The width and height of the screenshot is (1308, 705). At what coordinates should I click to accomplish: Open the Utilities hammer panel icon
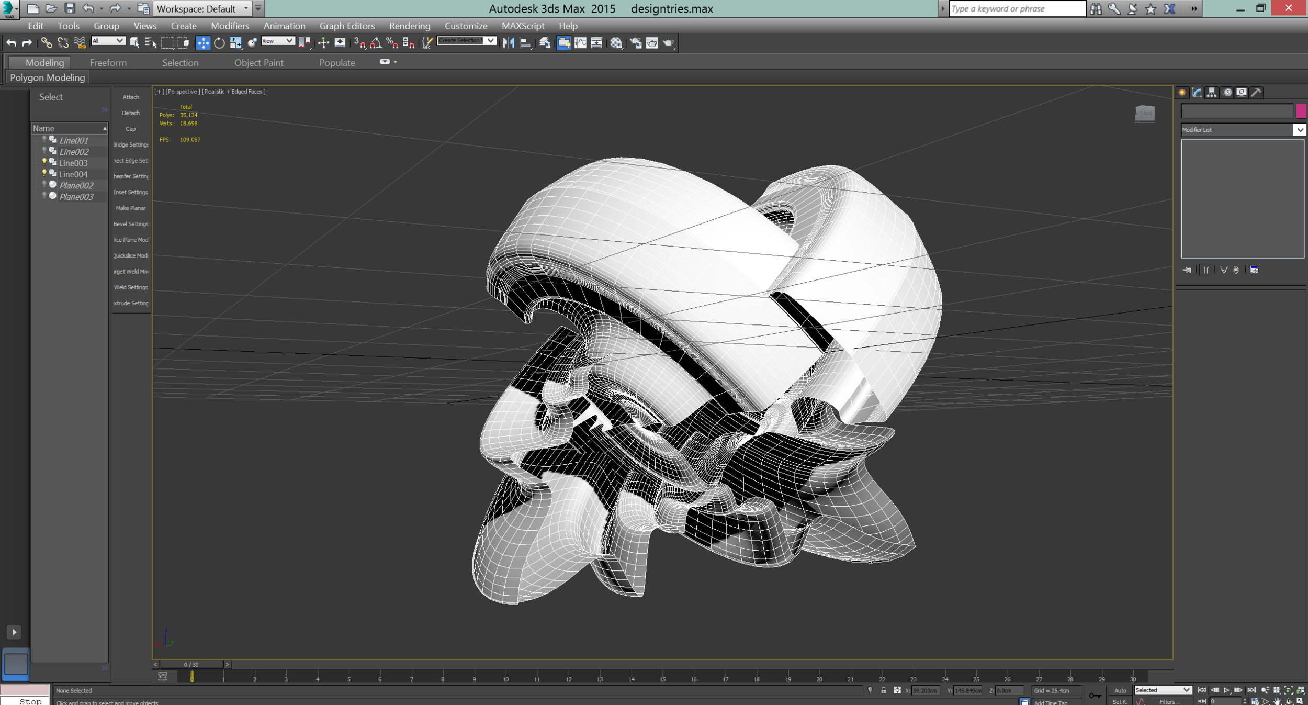[1256, 93]
